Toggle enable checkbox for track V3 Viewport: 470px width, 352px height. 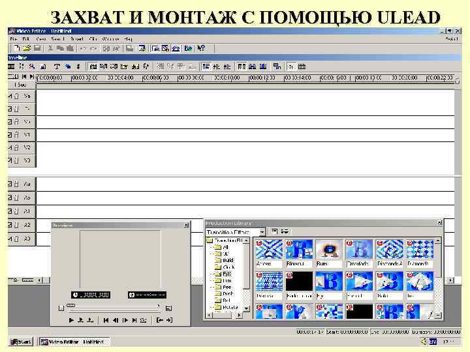click(x=10, y=160)
